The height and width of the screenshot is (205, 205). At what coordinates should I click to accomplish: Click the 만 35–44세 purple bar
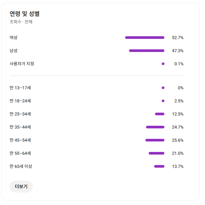coord(155,127)
